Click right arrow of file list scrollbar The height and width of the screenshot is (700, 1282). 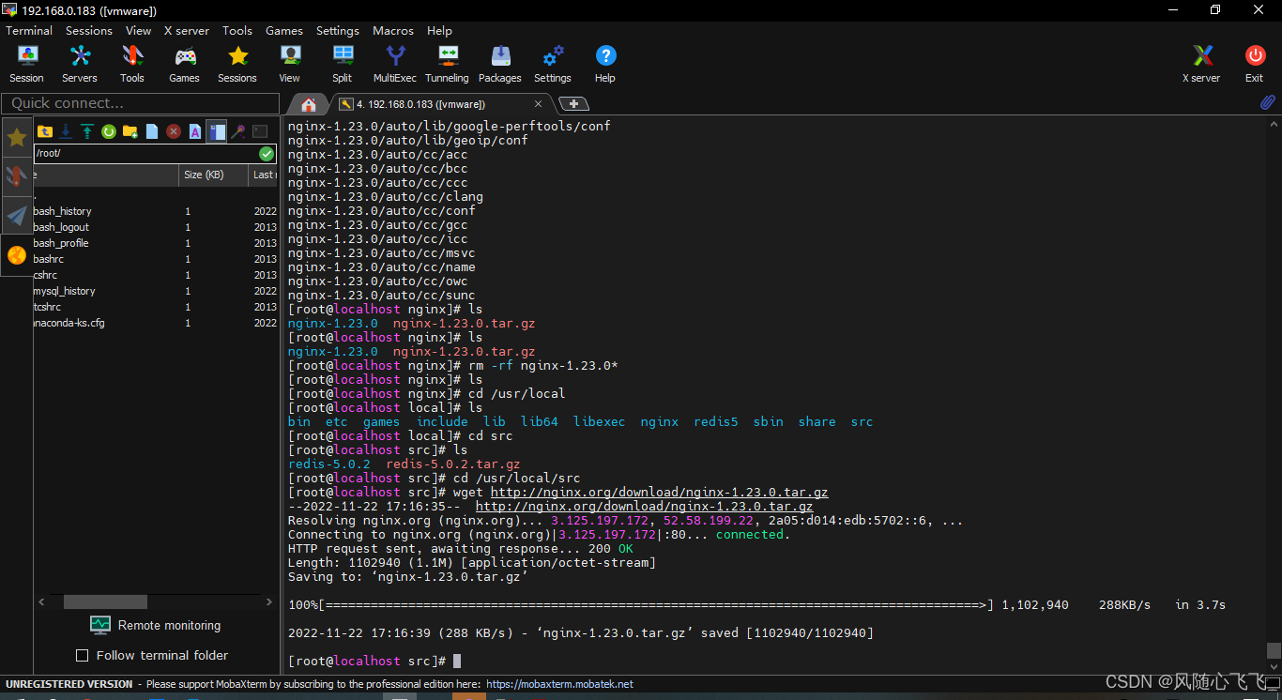pos(269,601)
